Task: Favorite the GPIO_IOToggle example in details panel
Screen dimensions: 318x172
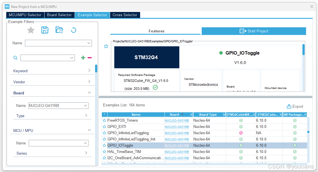Action: coord(106,46)
